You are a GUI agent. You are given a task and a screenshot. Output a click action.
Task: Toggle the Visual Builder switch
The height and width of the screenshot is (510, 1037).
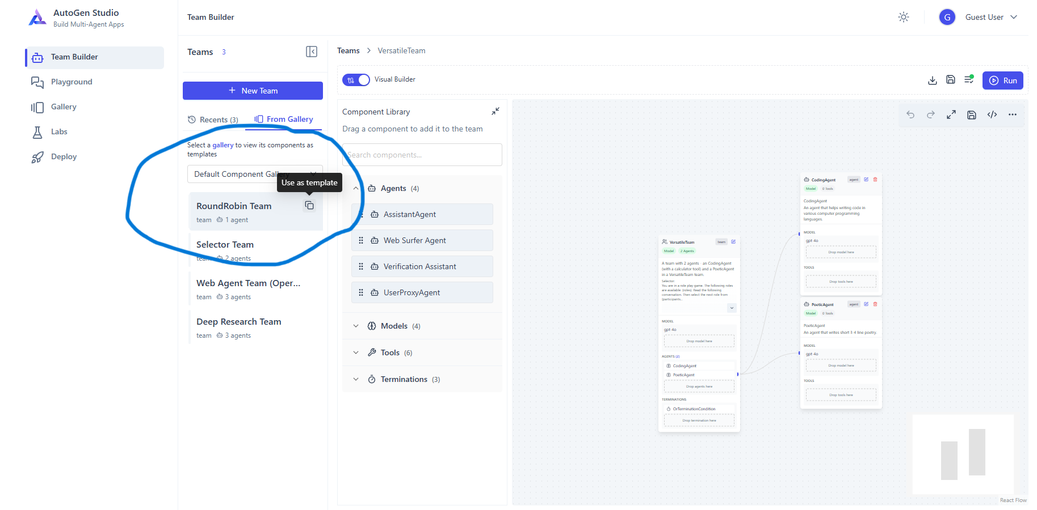(x=356, y=79)
